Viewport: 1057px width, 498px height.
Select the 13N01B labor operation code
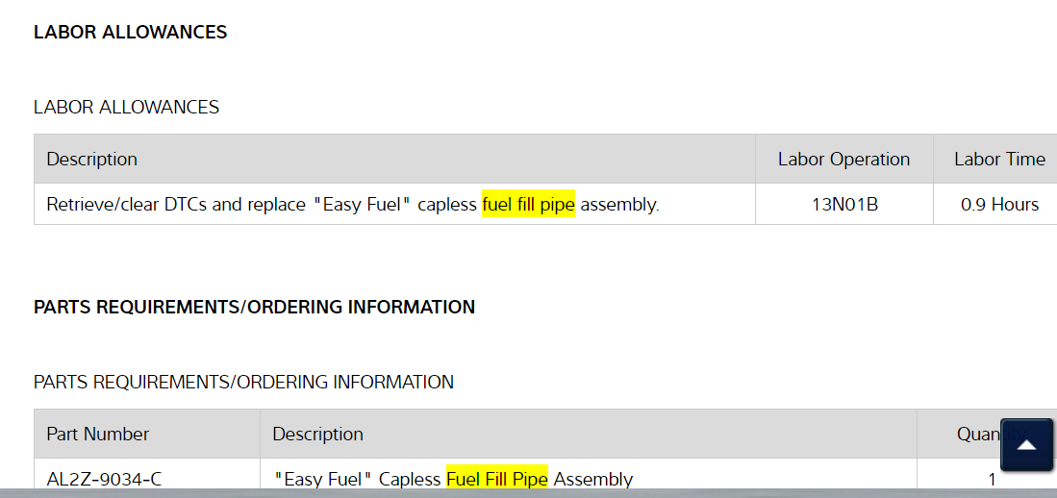click(844, 205)
